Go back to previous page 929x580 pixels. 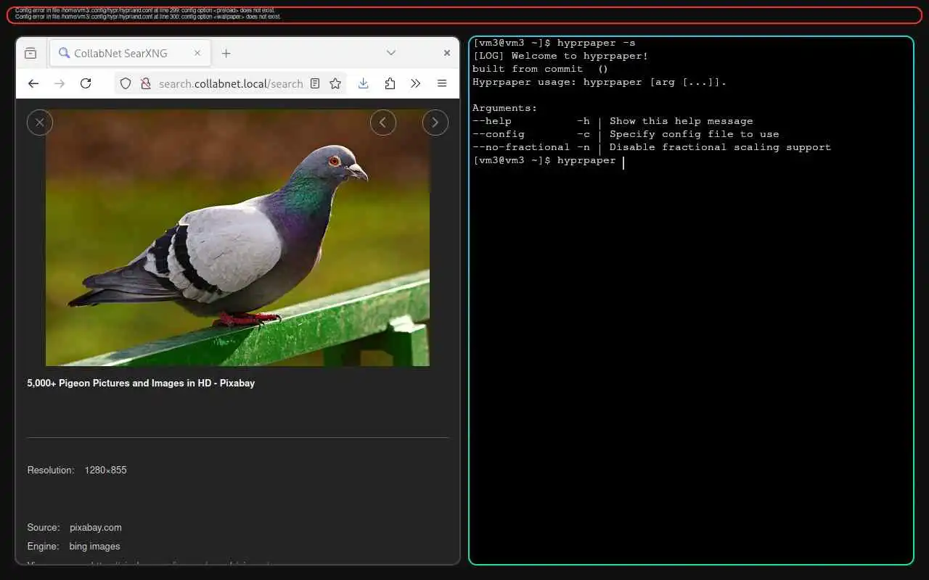[33, 83]
